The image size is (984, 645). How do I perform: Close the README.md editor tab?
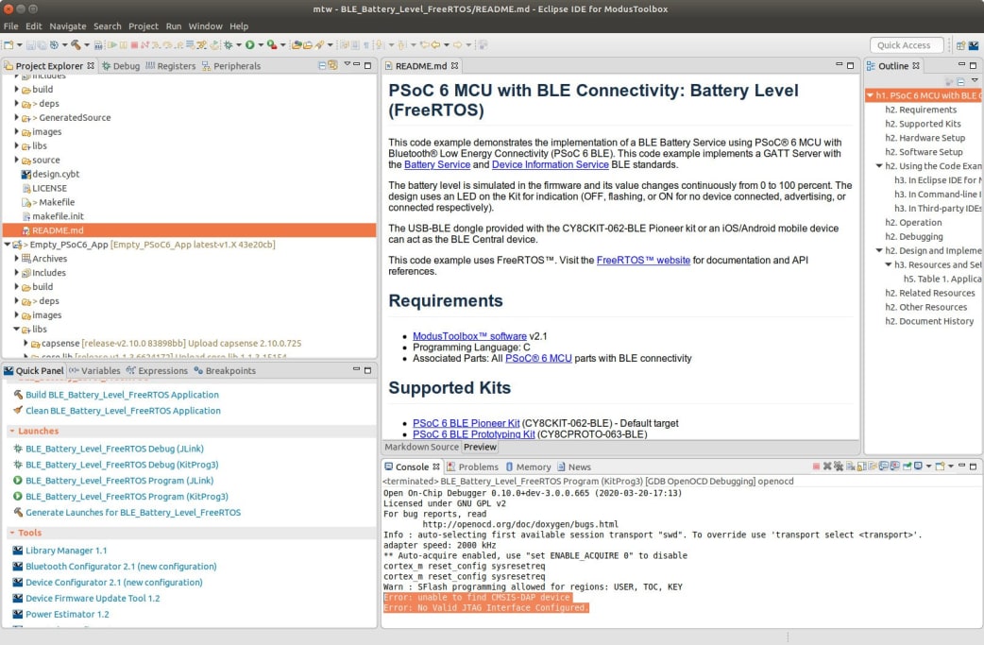point(454,66)
